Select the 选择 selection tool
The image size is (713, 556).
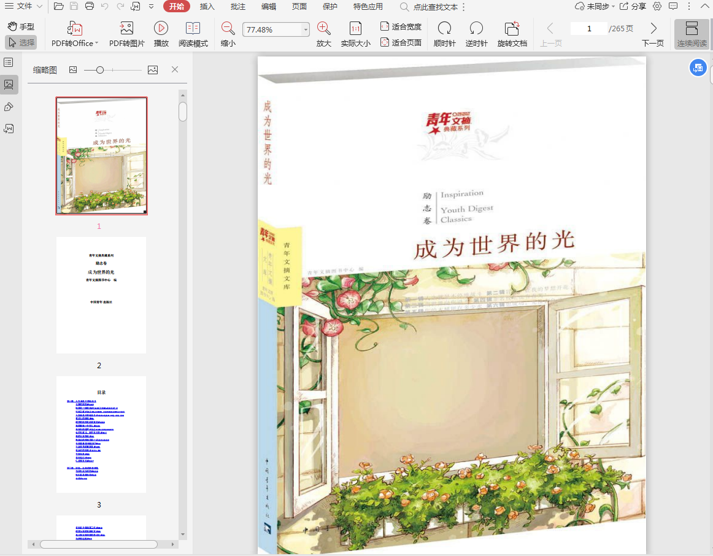(21, 42)
